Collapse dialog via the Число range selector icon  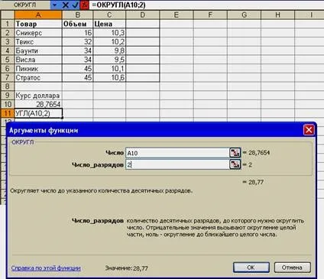pos(235,153)
